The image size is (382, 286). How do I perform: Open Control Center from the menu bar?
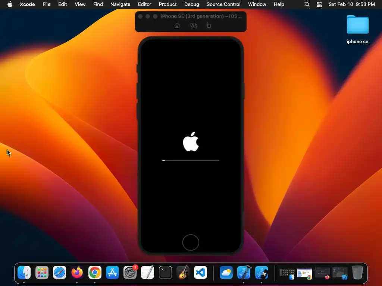point(319,4)
